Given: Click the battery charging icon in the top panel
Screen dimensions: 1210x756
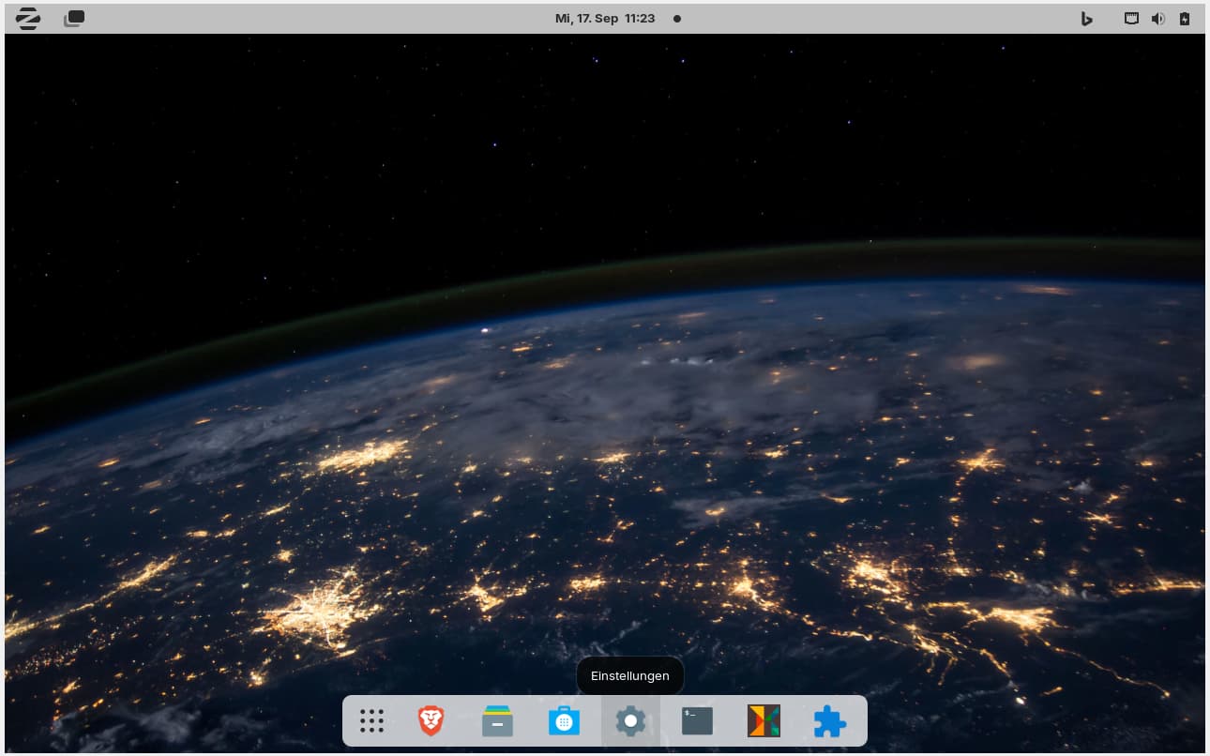Looking at the screenshot, I should 1185,19.
